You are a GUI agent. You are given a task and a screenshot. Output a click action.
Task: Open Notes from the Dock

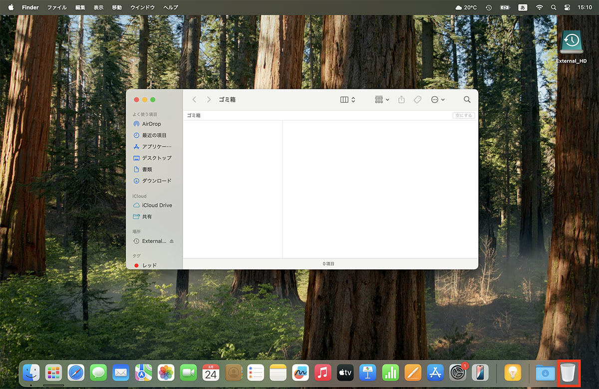pos(278,372)
